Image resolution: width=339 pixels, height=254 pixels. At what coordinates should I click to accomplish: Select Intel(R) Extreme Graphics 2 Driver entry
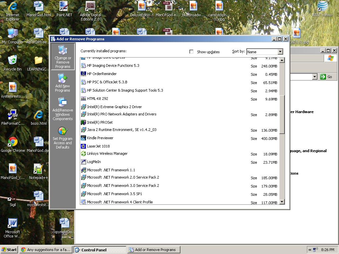pos(179,107)
